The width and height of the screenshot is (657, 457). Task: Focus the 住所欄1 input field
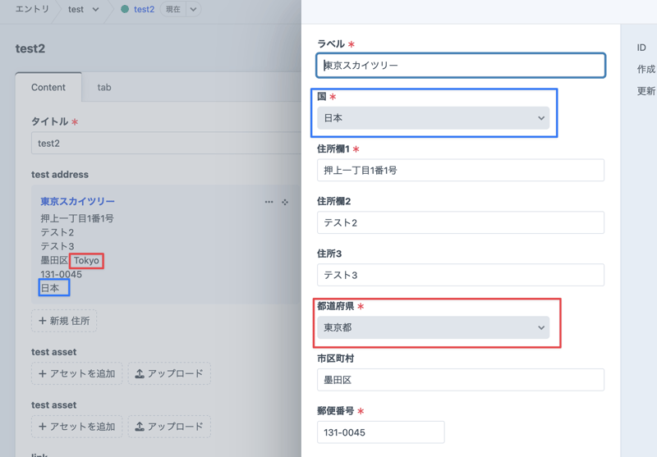coord(461,171)
